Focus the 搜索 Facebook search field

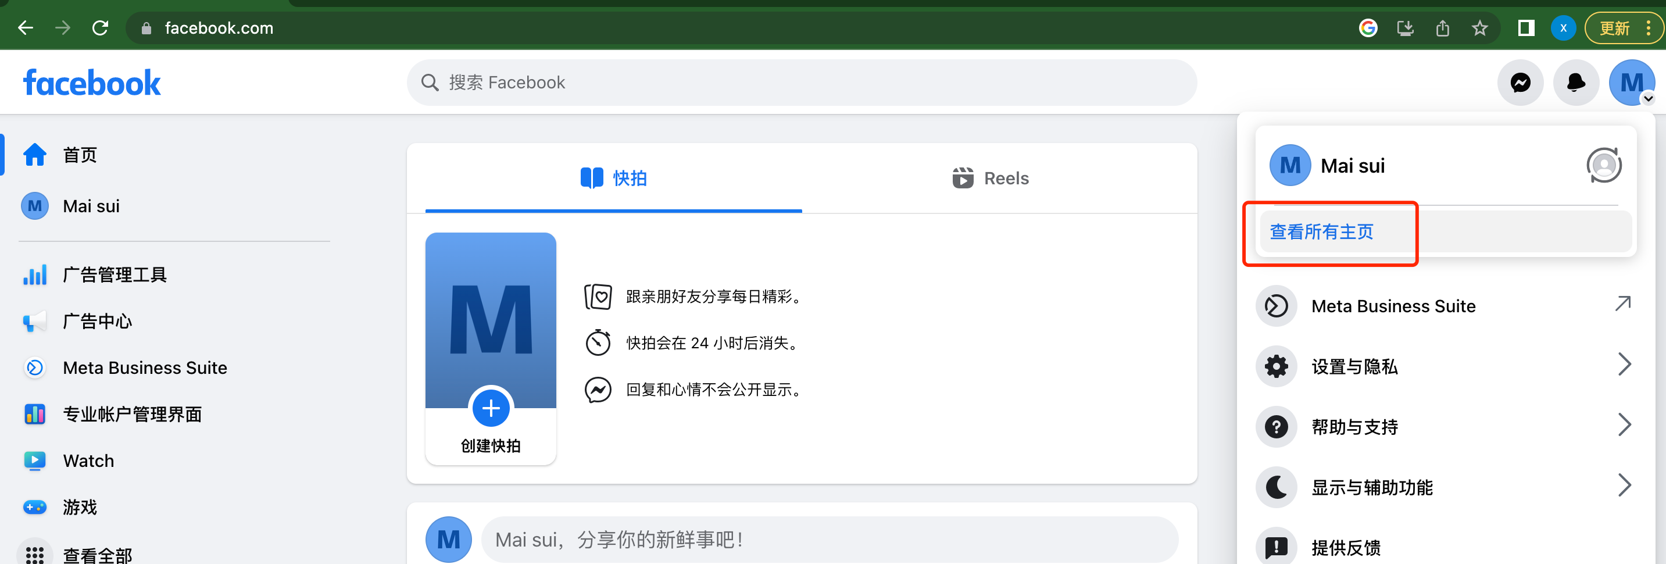pyautogui.click(x=801, y=82)
